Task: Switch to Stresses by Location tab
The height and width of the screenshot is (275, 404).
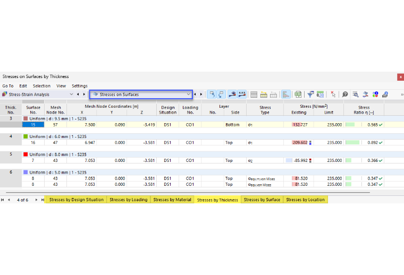Action: coord(305,200)
